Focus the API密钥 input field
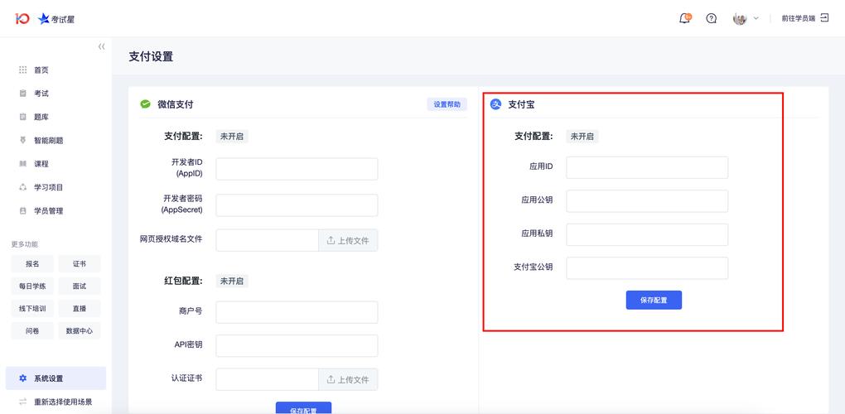Viewport: 845px width, 414px height. (297, 345)
